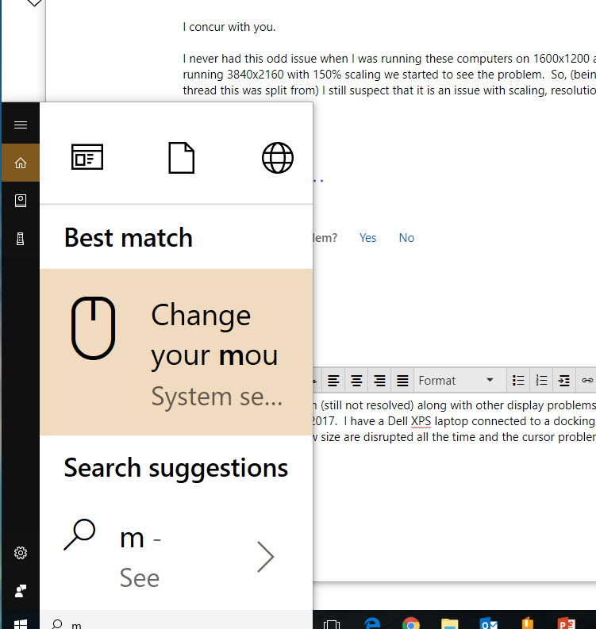Click the Yes link
The width and height of the screenshot is (596, 629).
367,238
